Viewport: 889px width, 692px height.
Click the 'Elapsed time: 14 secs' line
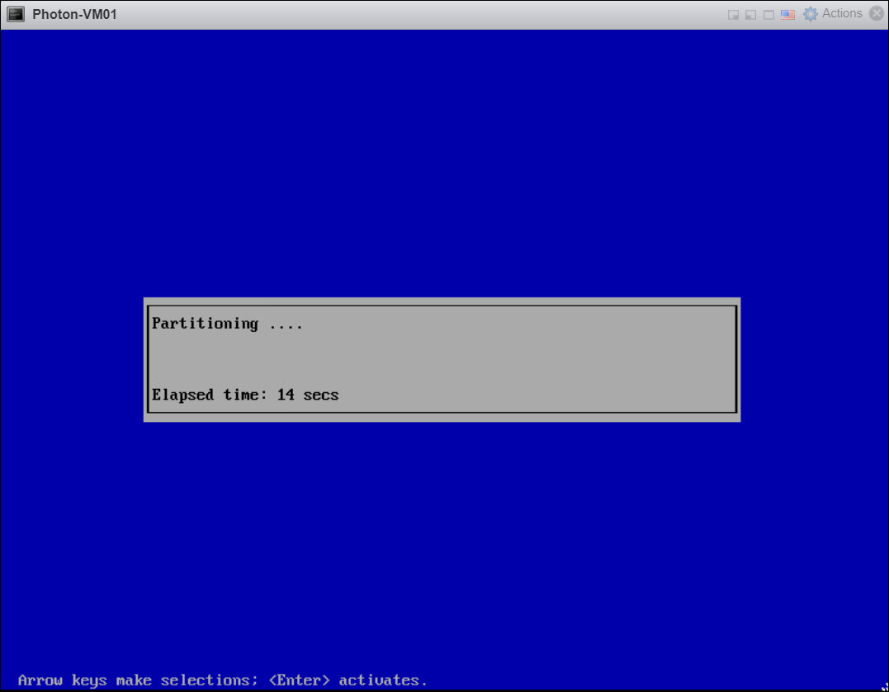[x=245, y=395]
